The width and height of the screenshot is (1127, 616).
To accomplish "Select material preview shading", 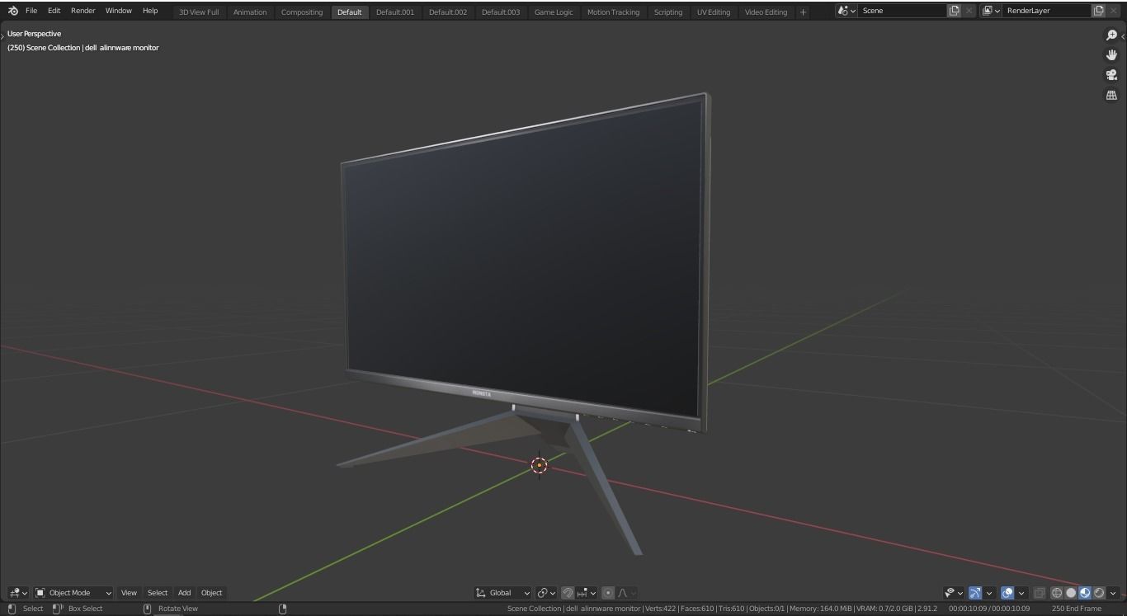I will pos(1085,593).
